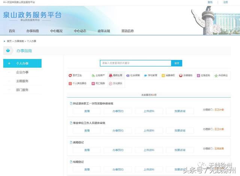
Task: Click 上传资料 under 持证退休职工一次性奖励申请审批
Action: [x=149, y=111]
